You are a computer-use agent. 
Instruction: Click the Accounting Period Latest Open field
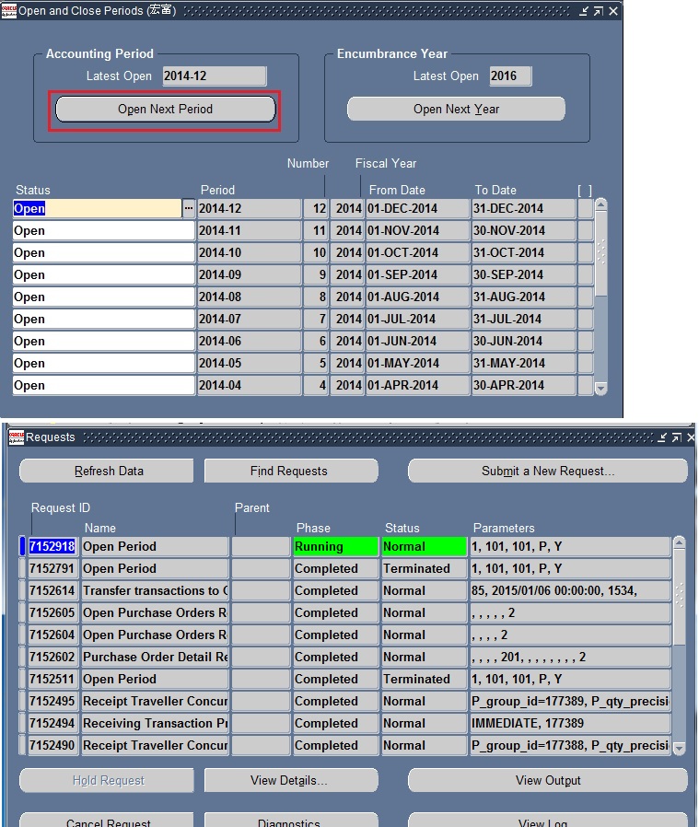pyautogui.click(x=214, y=76)
